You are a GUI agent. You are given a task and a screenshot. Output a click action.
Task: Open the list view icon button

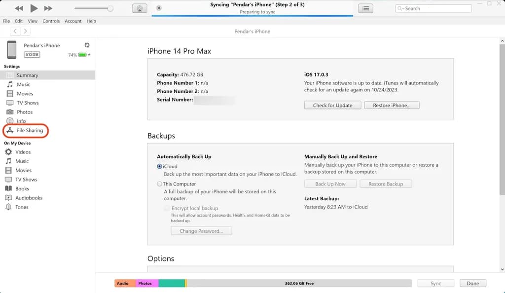365,8
